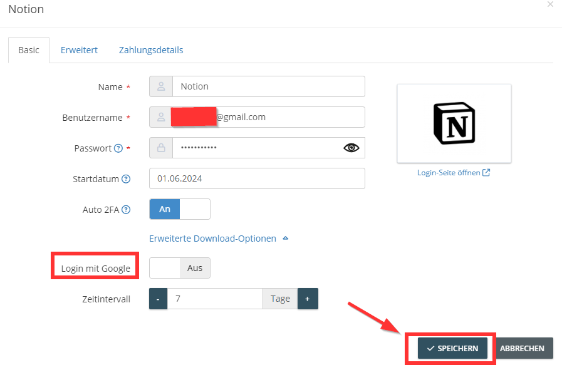Click the Zeitintervall value field showing 7
The width and height of the screenshot is (562, 375).
[x=215, y=299]
